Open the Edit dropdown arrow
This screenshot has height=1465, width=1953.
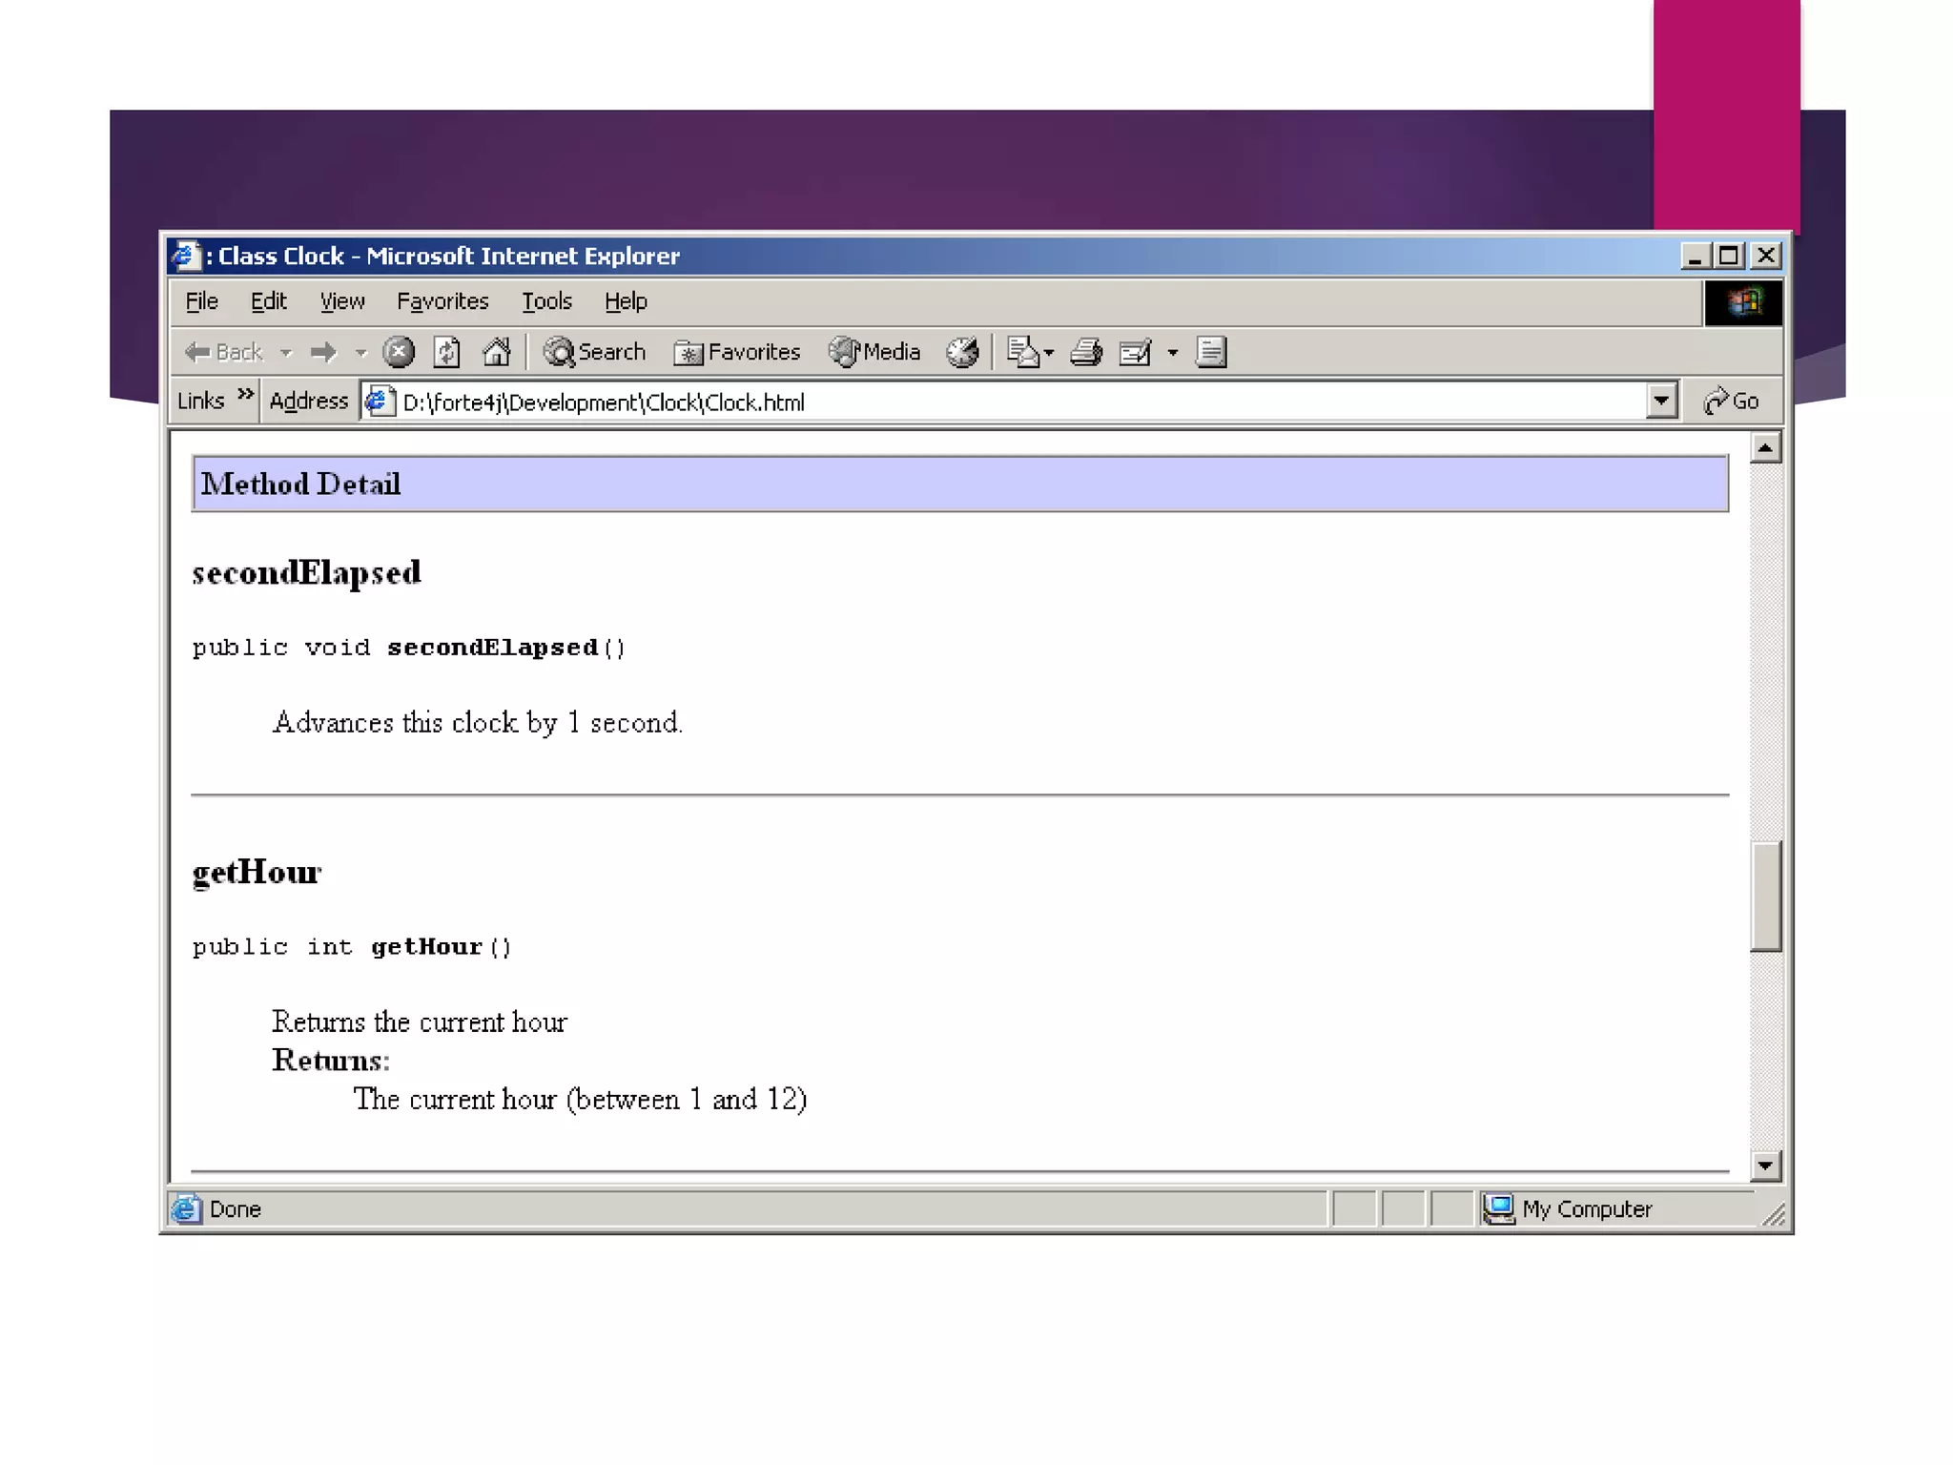[1173, 353]
